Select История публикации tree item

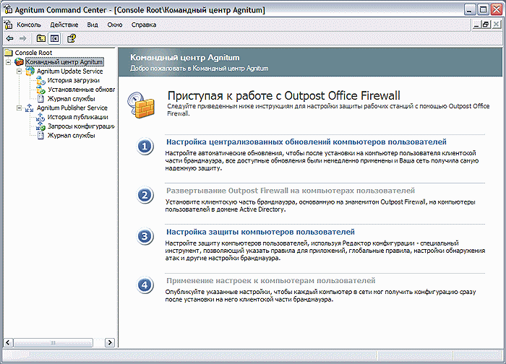pyautogui.click(x=78, y=117)
